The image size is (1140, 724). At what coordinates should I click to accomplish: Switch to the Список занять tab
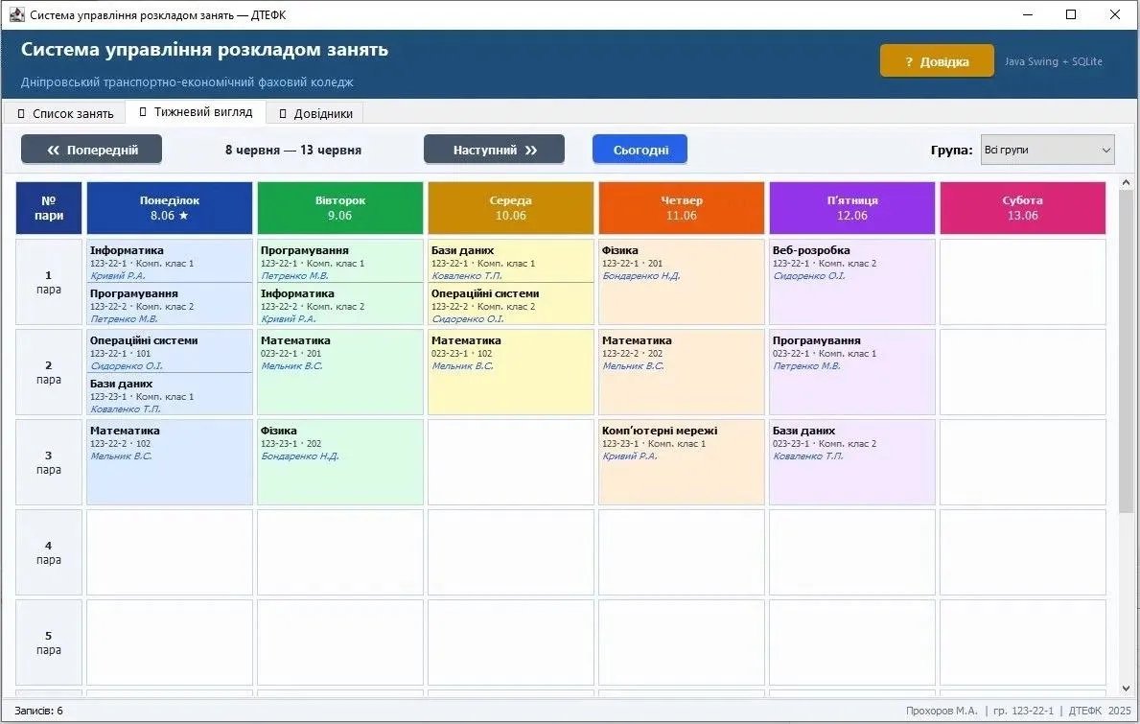click(x=64, y=113)
